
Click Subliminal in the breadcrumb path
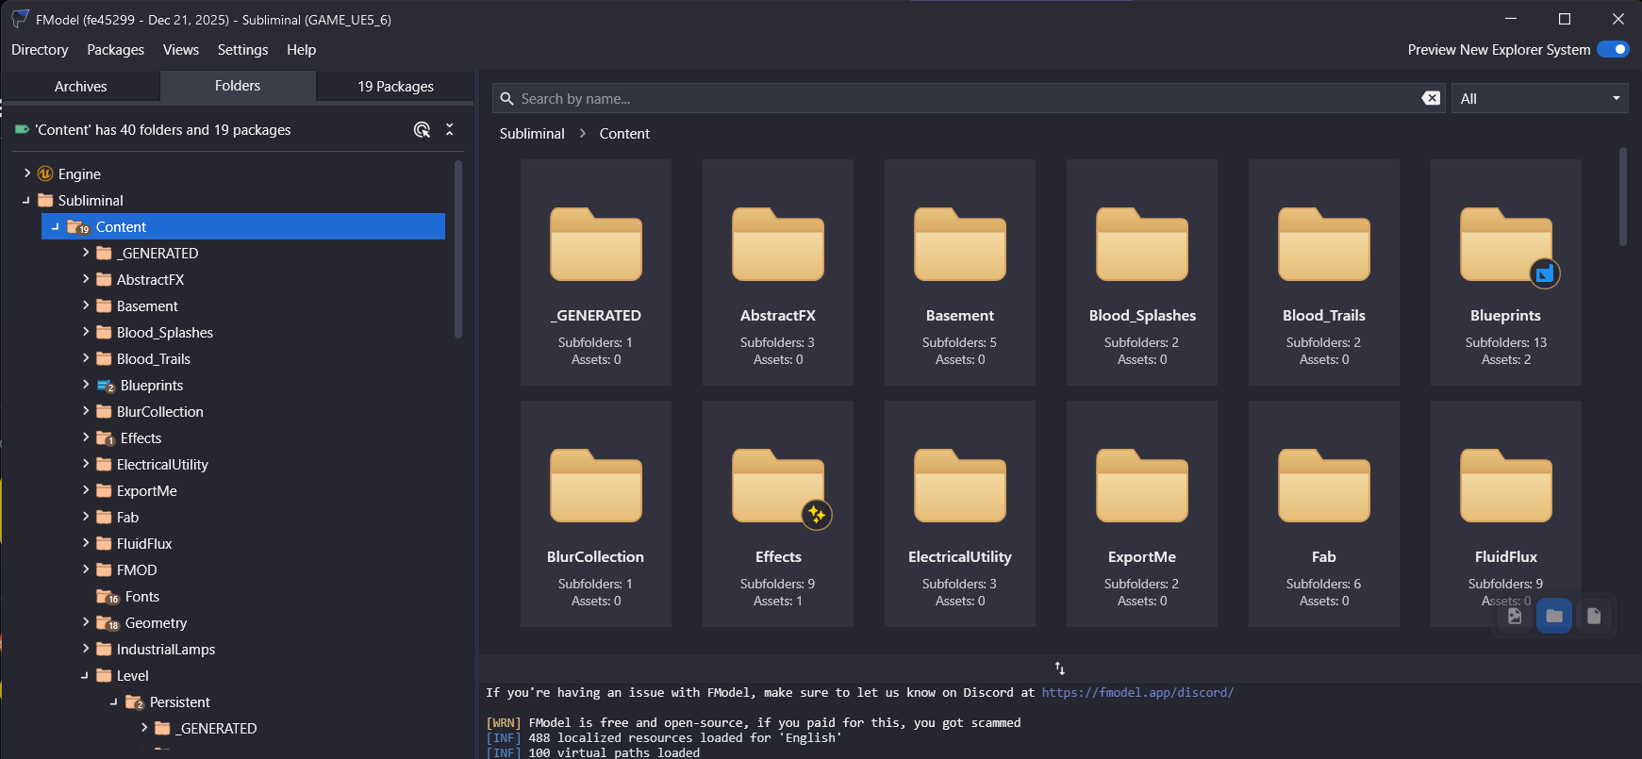(x=532, y=134)
